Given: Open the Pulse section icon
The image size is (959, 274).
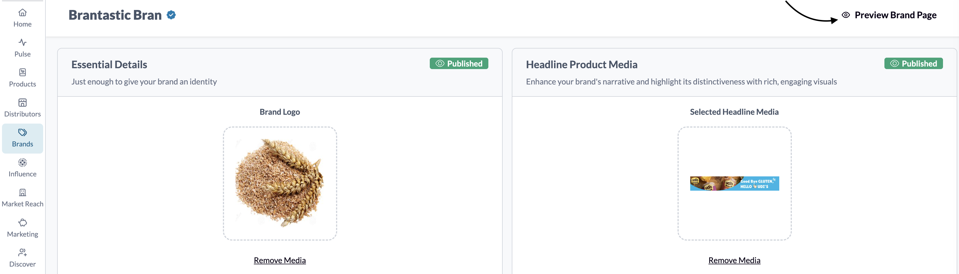Looking at the screenshot, I should [22, 42].
